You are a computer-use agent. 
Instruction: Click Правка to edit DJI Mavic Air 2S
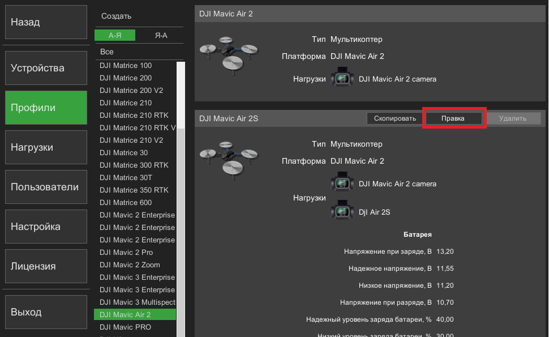(x=453, y=118)
